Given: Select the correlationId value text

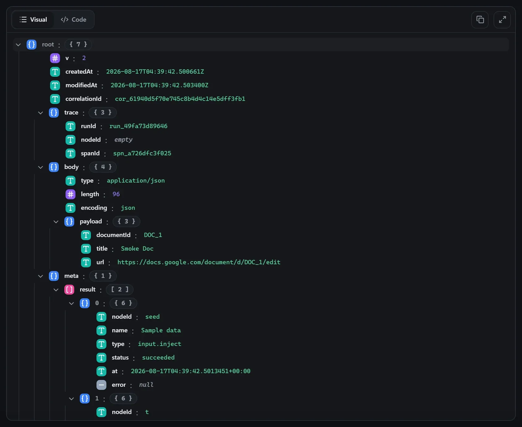Looking at the screenshot, I should pyautogui.click(x=180, y=99).
